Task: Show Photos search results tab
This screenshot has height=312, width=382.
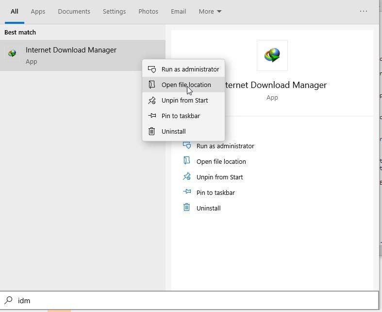Action: tap(148, 11)
